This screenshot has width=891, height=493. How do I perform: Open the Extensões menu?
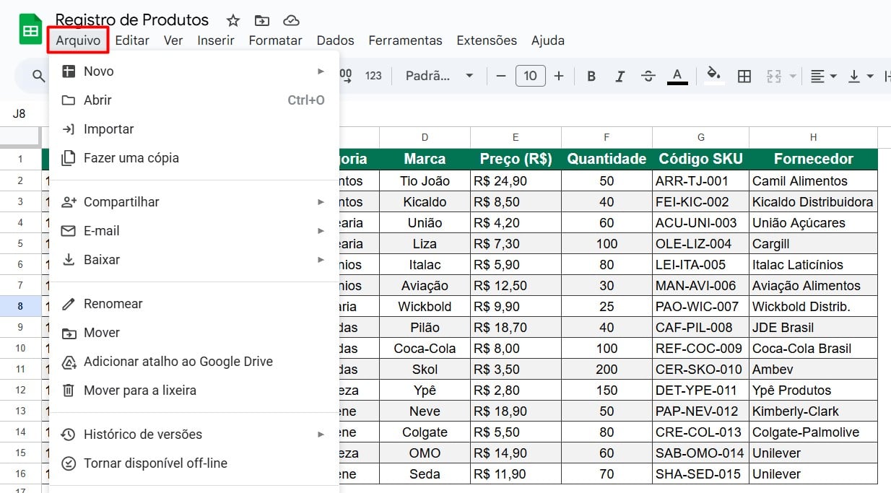click(487, 40)
